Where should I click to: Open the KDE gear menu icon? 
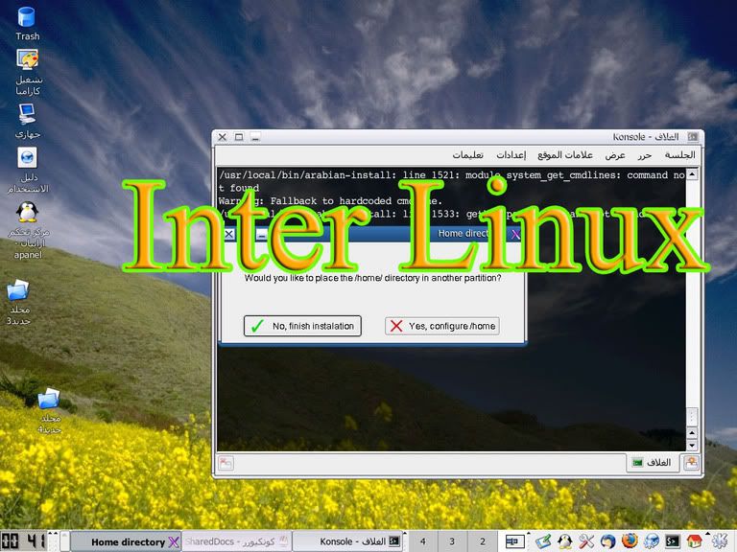pyautogui.click(x=719, y=541)
